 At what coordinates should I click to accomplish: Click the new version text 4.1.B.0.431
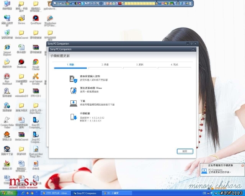click(91, 121)
